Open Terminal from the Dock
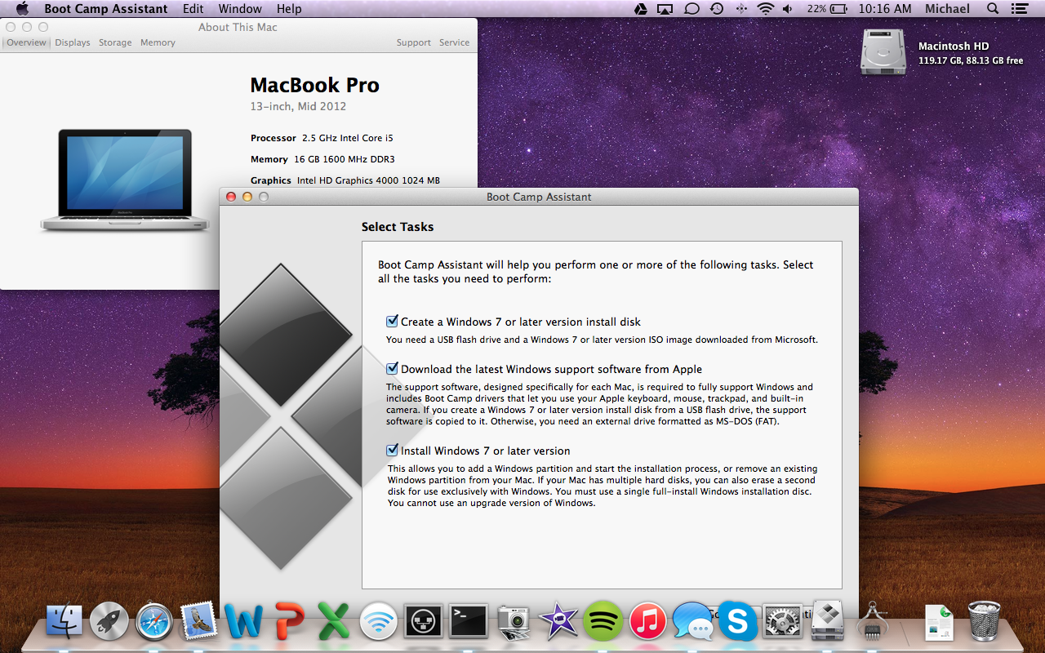The width and height of the screenshot is (1045, 653). pos(469,622)
